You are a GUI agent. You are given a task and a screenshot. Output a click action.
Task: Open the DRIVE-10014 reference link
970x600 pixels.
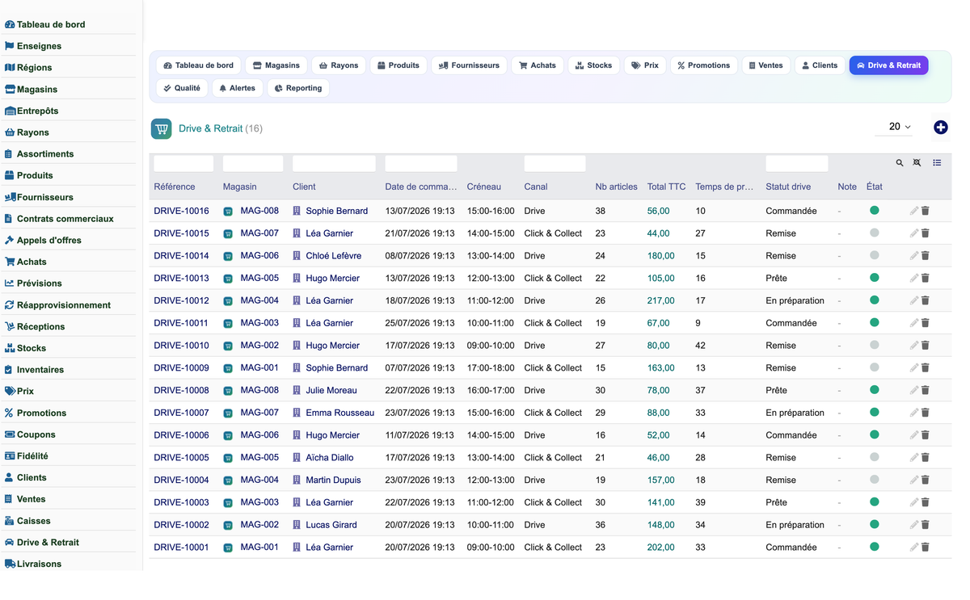181,256
